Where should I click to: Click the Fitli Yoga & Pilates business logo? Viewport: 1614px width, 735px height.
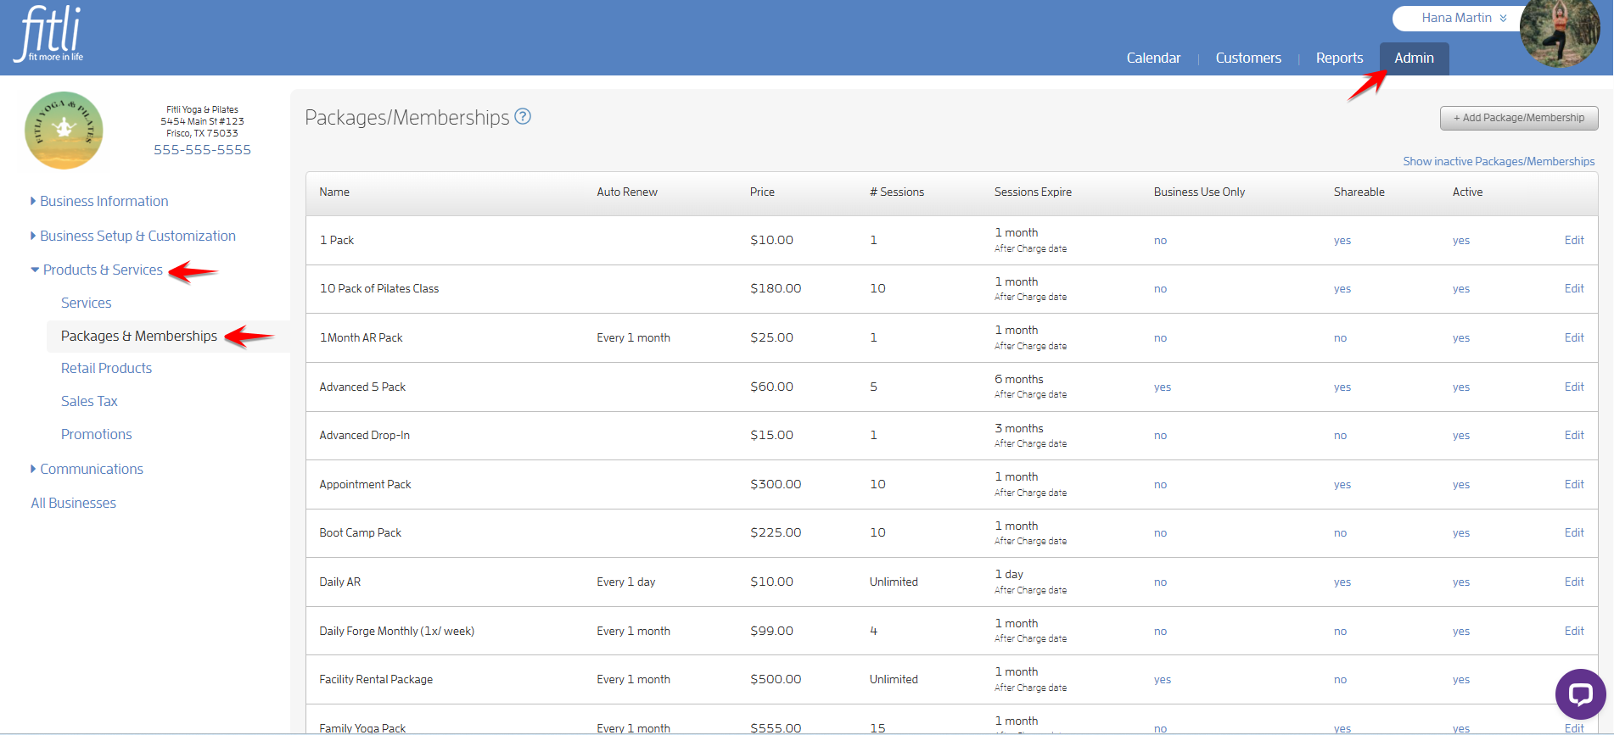(x=64, y=130)
